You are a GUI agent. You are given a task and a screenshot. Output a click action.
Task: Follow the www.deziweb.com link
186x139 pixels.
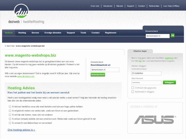coord(26,77)
